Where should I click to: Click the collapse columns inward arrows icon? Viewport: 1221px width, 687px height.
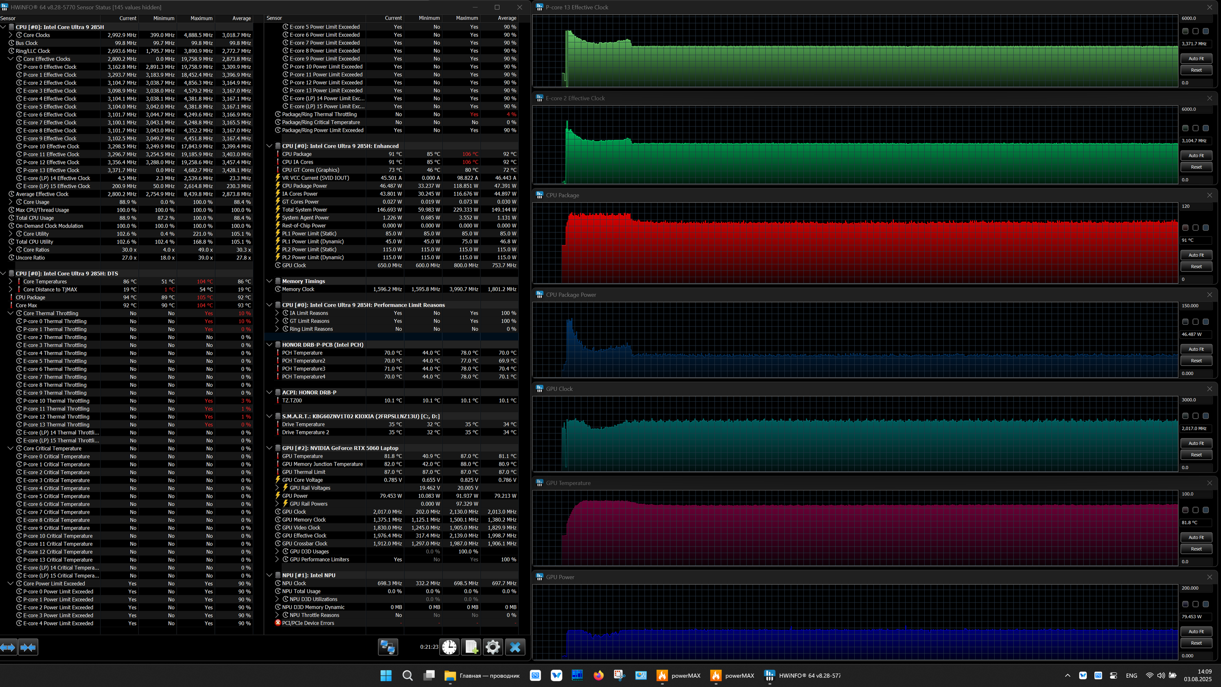(x=28, y=647)
